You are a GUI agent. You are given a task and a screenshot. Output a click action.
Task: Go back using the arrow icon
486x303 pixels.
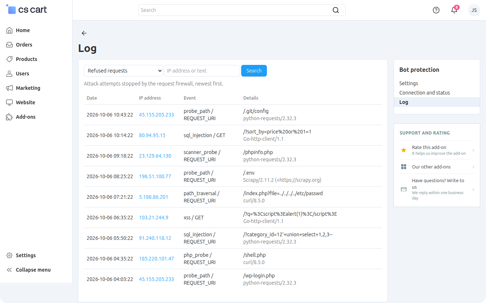[x=84, y=33]
